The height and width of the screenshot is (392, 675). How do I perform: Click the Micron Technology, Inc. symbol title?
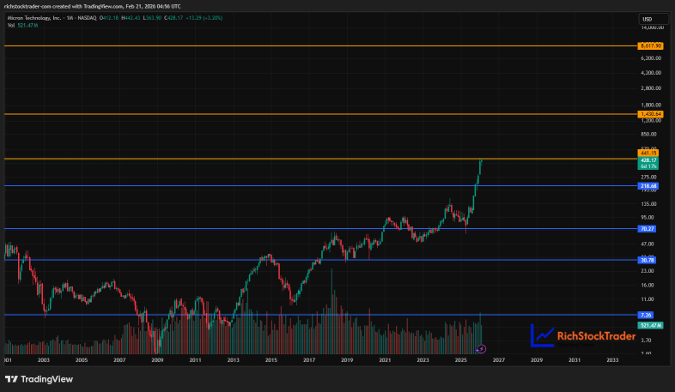pyautogui.click(x=34, y=18)
